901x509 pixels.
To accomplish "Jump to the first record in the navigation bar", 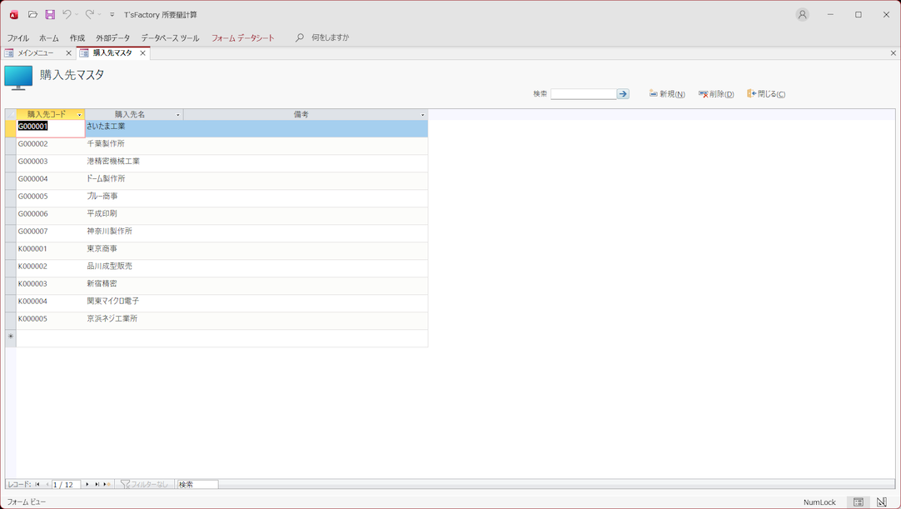I will (37, 484).
